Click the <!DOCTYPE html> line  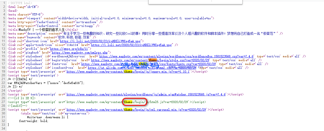coord(20,3)
